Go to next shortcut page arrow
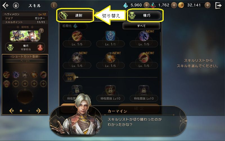This screenshot has width=225, height=141. click(x=39, y=111)
